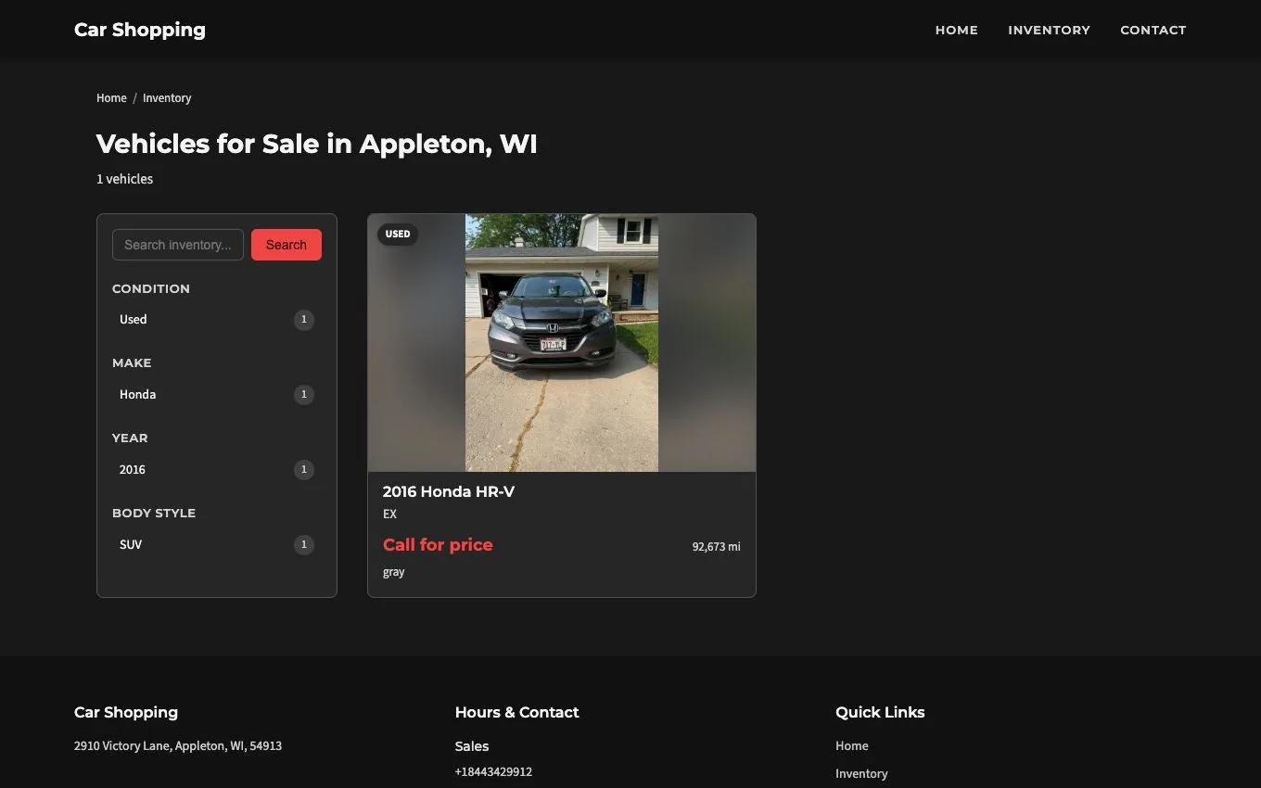Open Home in footer Quick Links
1261x788 pixels.
[852, 745]
